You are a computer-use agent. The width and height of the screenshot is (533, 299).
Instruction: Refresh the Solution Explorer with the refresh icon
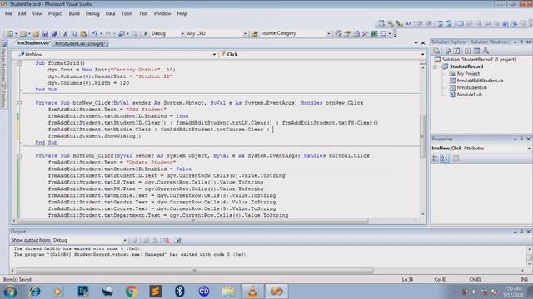456,51
